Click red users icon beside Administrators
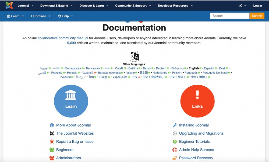The height and width of the screenshot is (162, 269). pyautogui.click(x=52, y=158)
